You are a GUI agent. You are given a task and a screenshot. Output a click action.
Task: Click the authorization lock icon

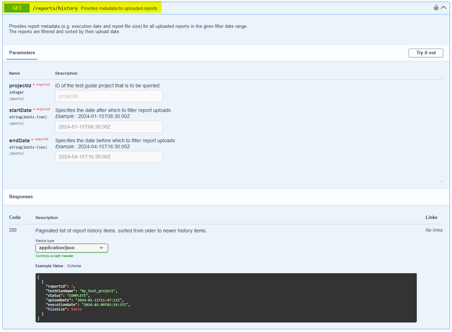tap(436, 7)
